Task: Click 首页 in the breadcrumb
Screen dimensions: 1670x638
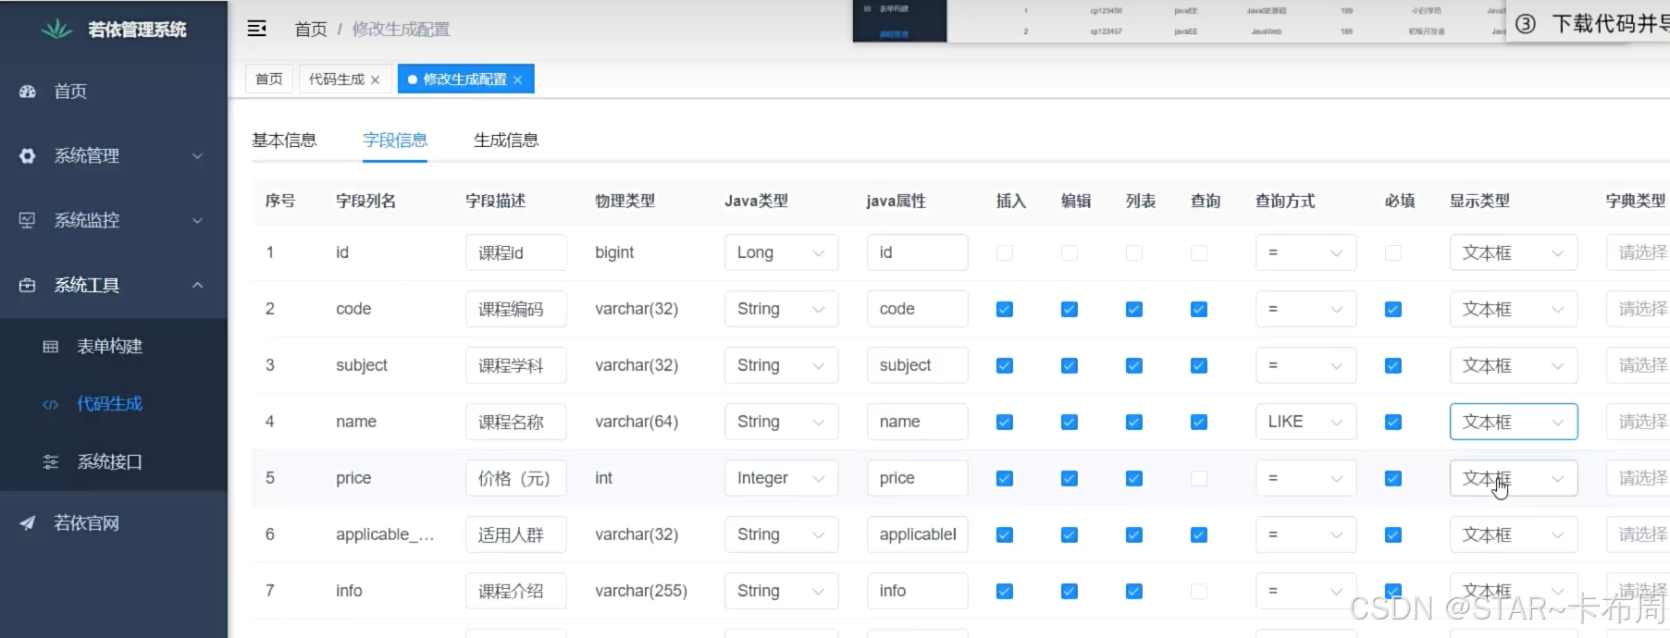Action: [x=311, y=30]
